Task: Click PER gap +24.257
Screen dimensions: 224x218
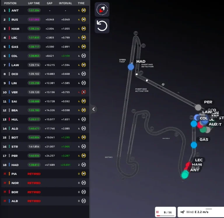Action: (50, 156)
